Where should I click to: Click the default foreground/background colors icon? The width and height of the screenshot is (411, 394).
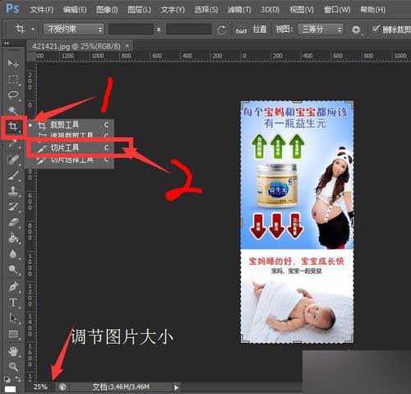pyautogui.click(x=7, y=379)
